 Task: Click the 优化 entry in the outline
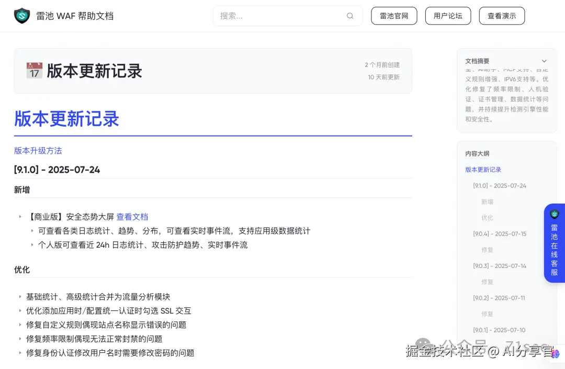487,218
